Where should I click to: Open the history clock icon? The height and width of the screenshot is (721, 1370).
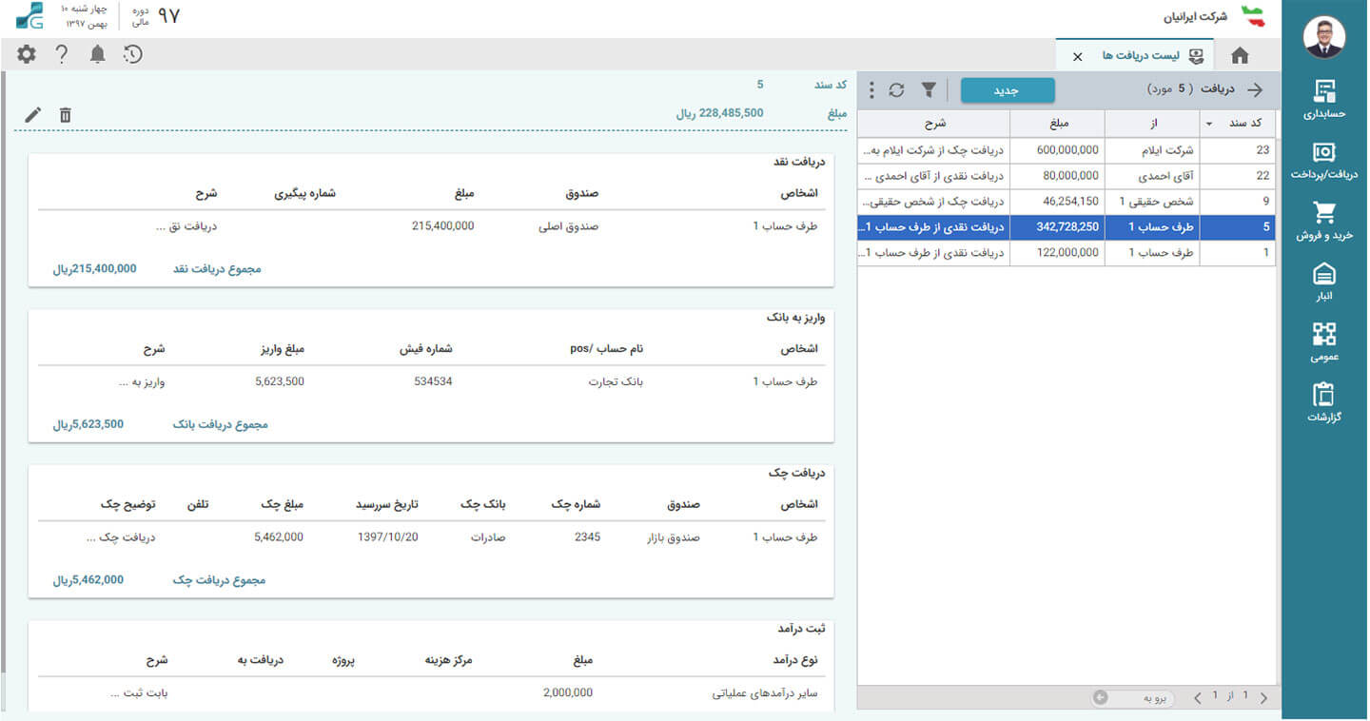pos(133,54)
